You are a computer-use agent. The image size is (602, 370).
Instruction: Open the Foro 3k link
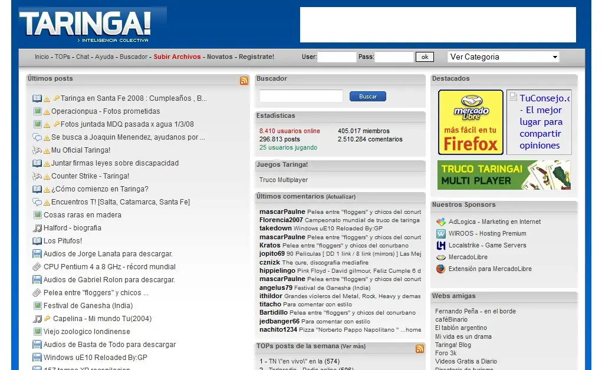click(x=446, y=353)
